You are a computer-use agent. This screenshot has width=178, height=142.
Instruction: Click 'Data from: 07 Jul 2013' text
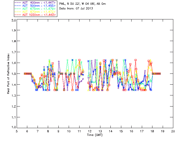(76, 9)
